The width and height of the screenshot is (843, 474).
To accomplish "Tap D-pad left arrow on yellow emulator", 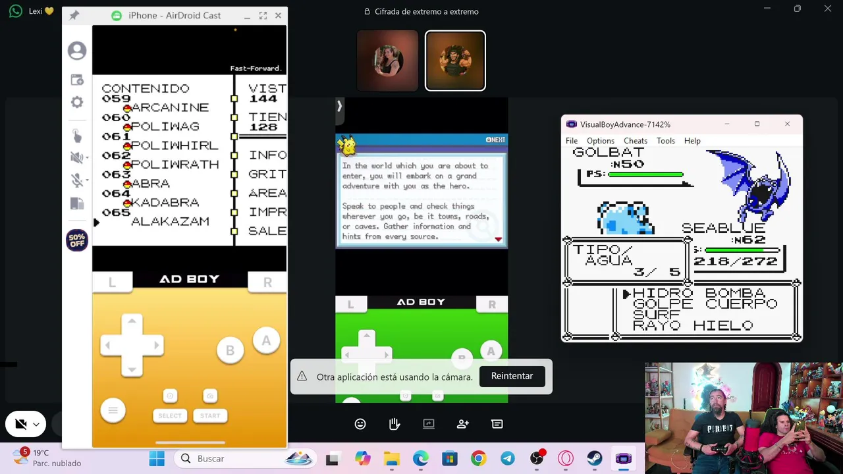I will click(108, 345).
